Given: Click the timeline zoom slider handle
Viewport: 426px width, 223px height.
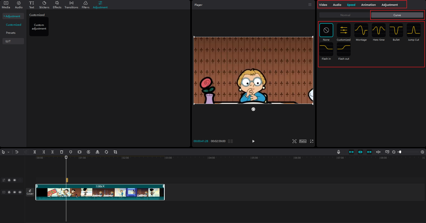Looking at the screenshot, I should tap(400, 152).
